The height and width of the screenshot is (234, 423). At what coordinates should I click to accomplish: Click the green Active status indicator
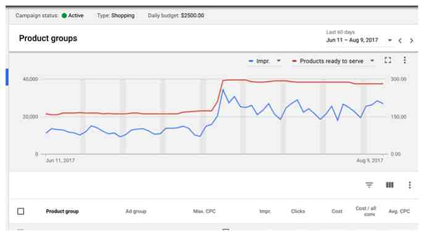click(64, 15)
